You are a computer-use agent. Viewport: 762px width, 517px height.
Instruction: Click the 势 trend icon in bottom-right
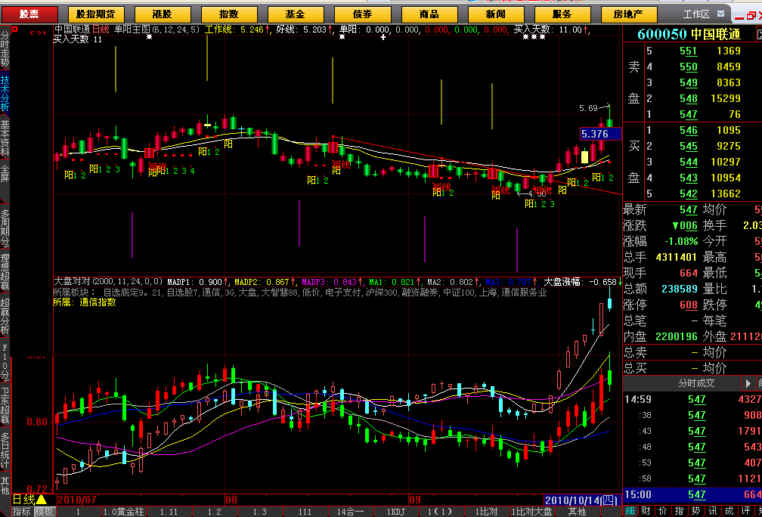point(695,511)
